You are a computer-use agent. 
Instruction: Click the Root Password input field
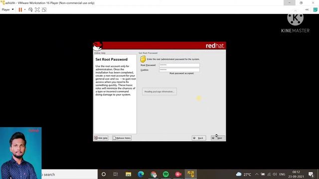tap(179, 65)
